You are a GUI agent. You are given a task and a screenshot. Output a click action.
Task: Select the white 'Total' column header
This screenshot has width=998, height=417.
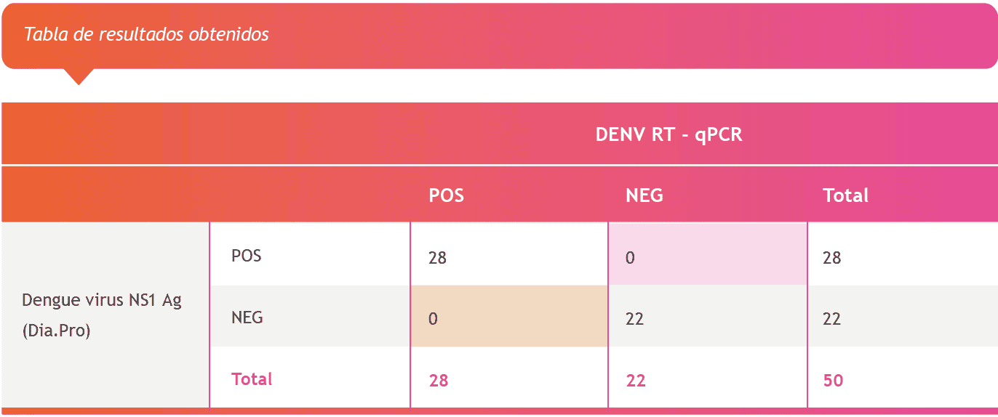(x=845, y=195)
